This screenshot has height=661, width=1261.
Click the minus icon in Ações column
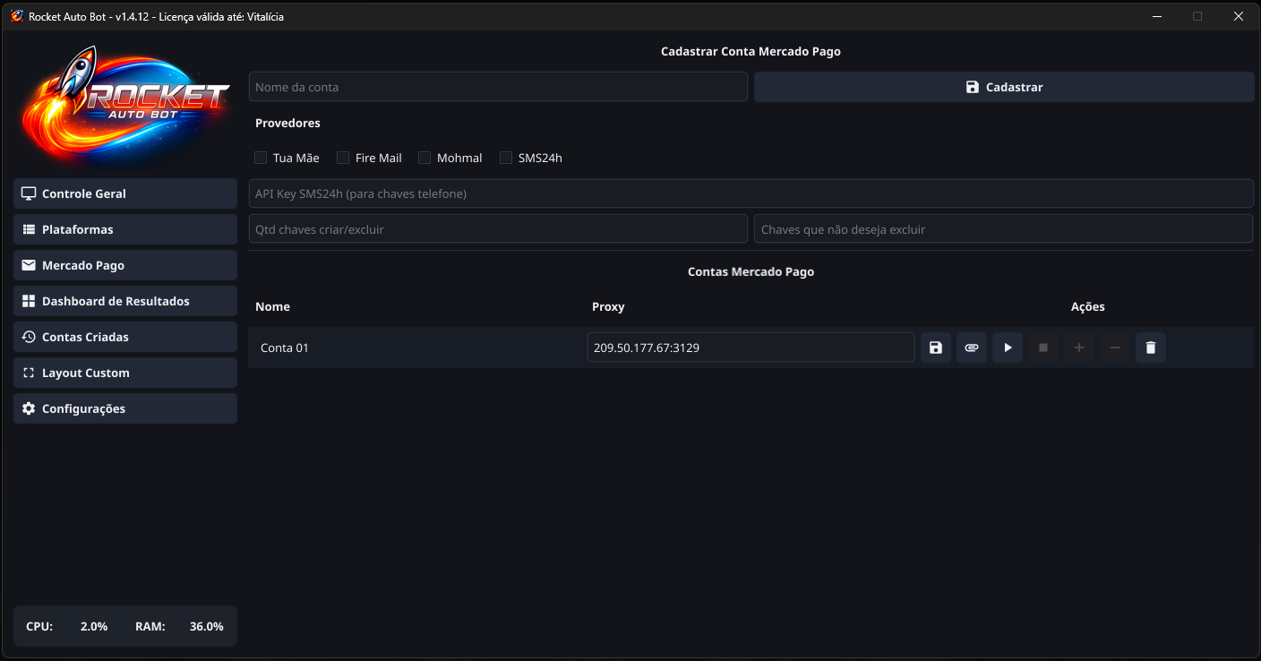click(x=1115, y=348)
